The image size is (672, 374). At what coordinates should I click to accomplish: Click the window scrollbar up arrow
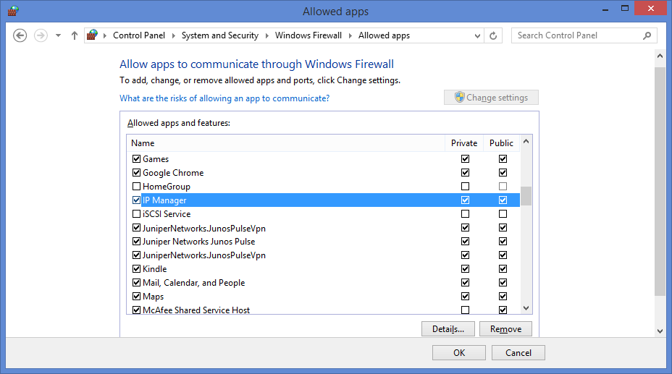(x=660, y=56)
